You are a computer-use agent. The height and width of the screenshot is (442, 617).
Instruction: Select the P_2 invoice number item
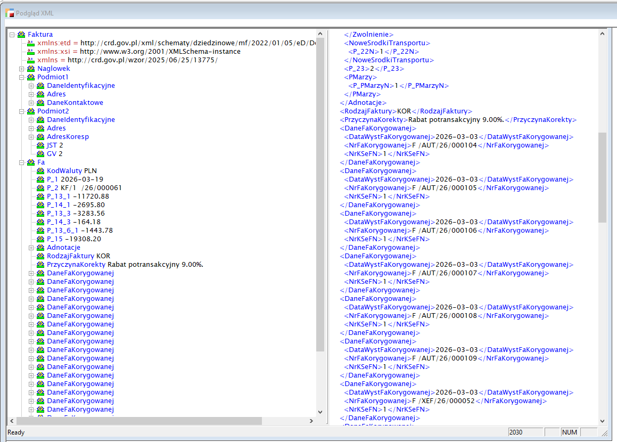[x=84, y=188]
